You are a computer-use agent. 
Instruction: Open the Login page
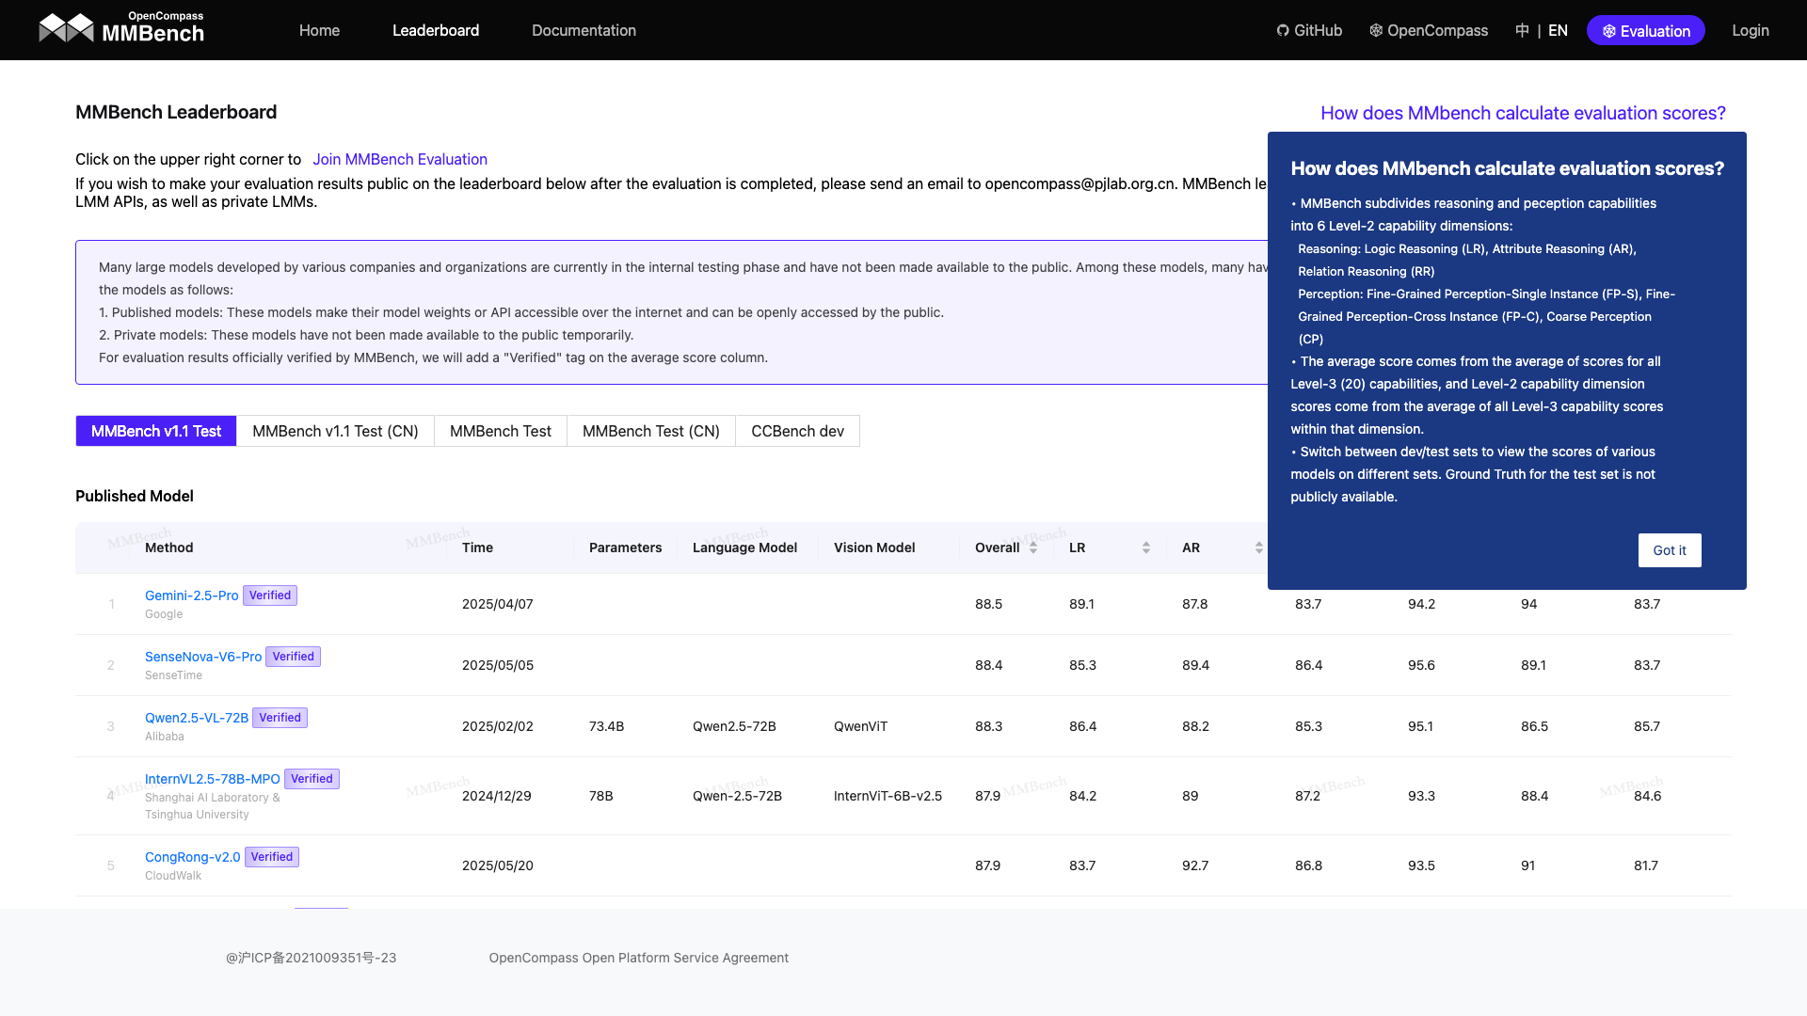1750,30
